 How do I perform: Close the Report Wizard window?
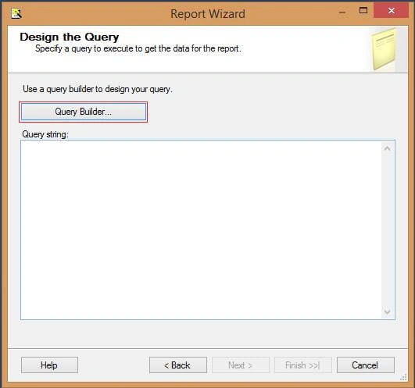click(x=392, y=11)
